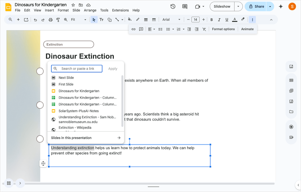Open the Arial font dropdown
Image resolution: width=301 pixels, height=192 pixels.
pos(171,20)
